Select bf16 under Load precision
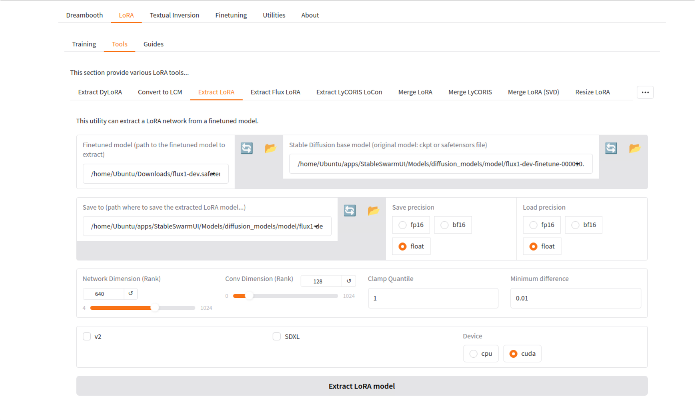Viewport: 695px width, 420px height. tap(583, 225)
